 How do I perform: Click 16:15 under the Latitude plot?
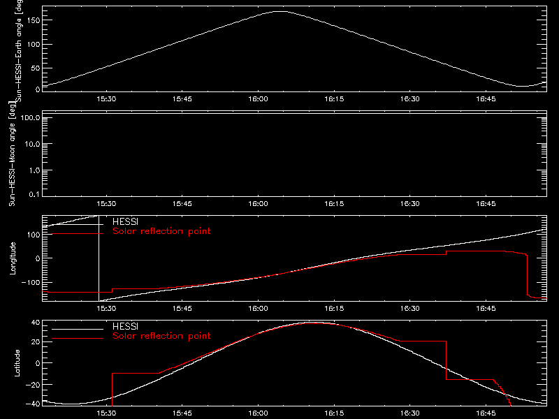pyautogui.click(x=334, y=413)
